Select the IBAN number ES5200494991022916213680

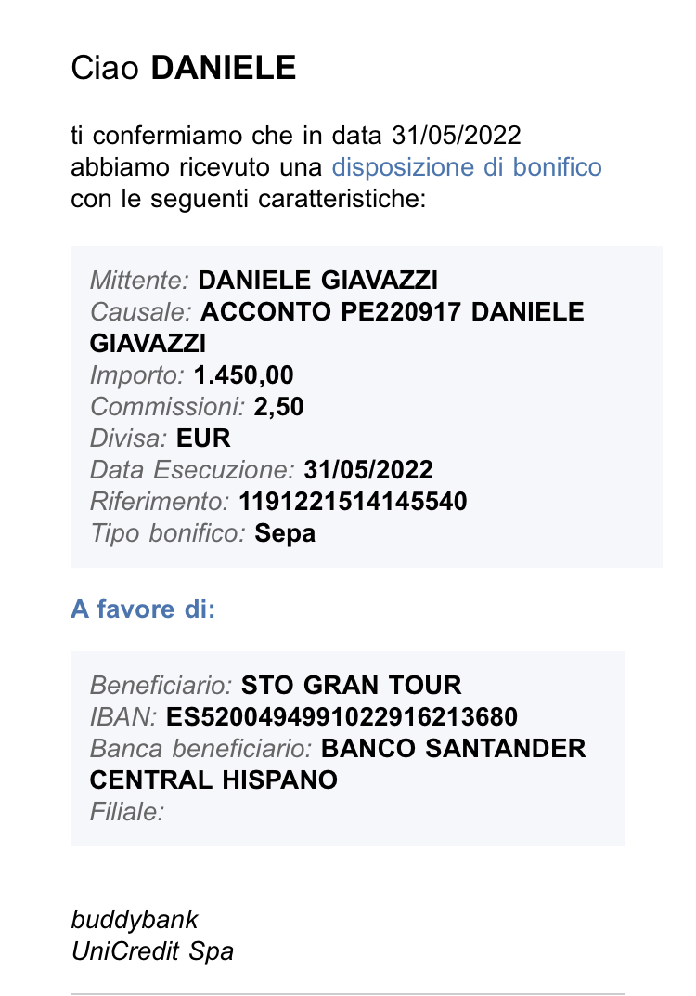342,716
